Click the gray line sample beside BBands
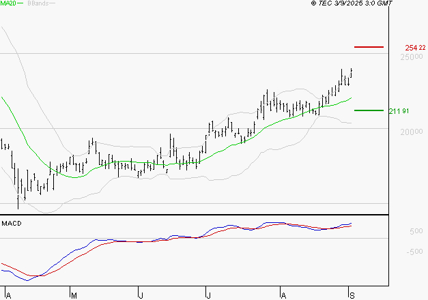This screenshot has height=300, width=428. [x=53, y=3]
